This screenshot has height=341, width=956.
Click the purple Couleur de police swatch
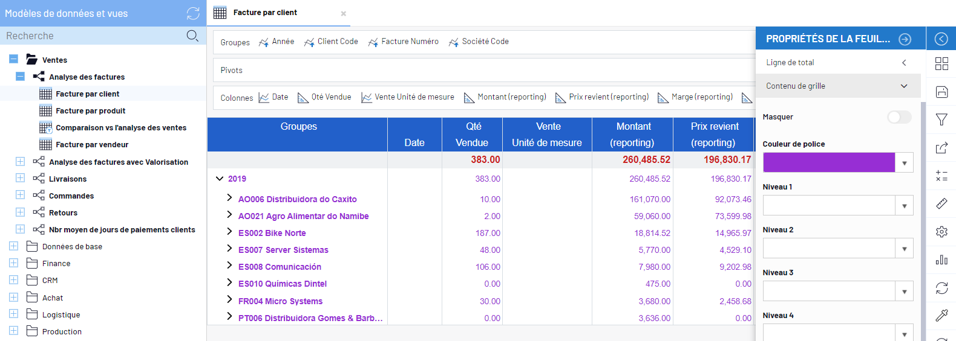pos(828,162)
